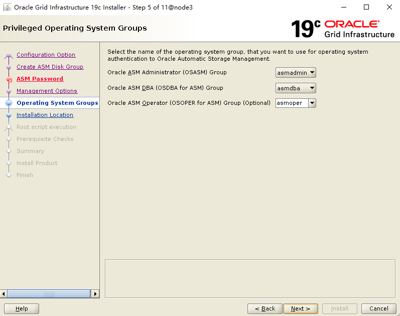Cancel the installer
400x316 pixels.
coord(379,308)
